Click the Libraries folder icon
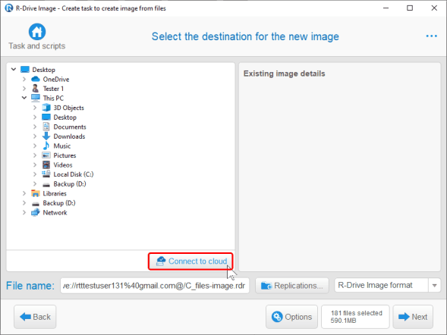Screen dimensions: 447x335 pos(36,193)
